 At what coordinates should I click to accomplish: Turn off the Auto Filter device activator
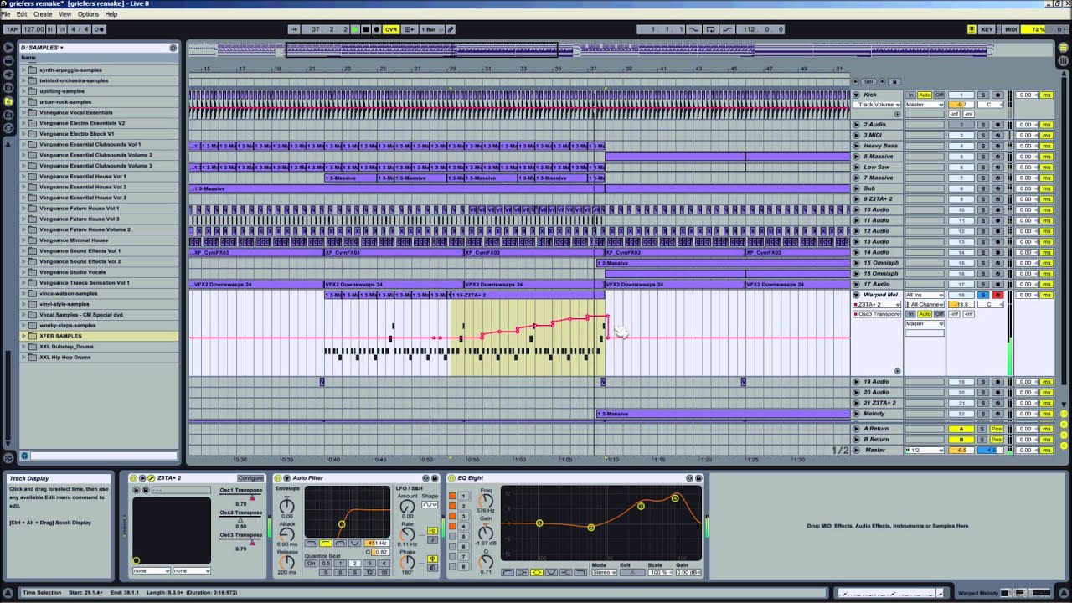point(279,478)
